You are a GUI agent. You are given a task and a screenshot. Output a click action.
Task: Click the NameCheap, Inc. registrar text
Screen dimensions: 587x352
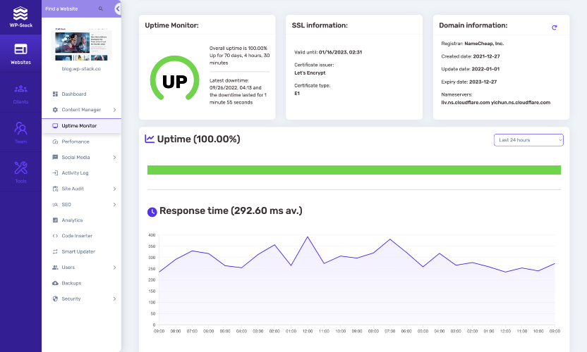(x=484, y=44)
